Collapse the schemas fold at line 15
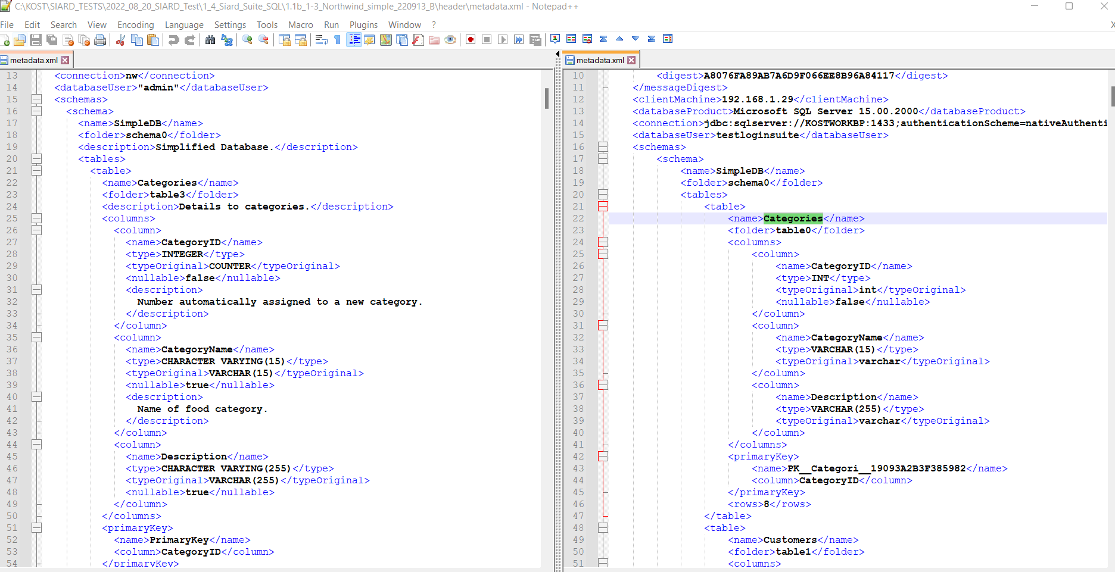Viewport: 1115px width, 572px height. (x=36, y=99)
